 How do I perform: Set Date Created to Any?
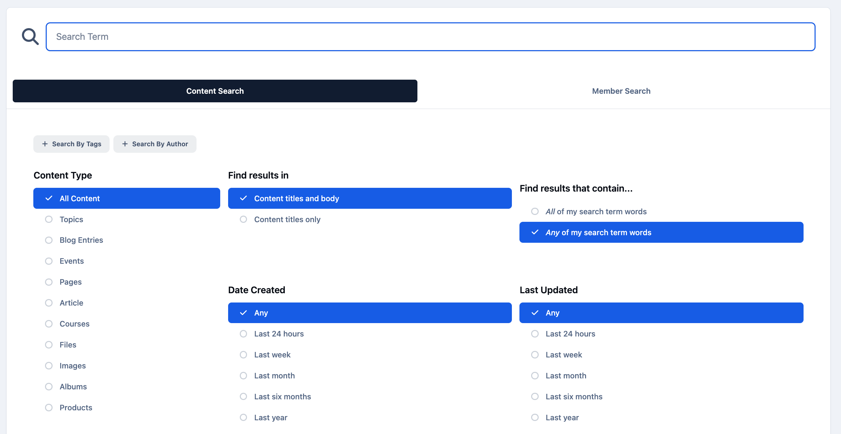(370, 313)
